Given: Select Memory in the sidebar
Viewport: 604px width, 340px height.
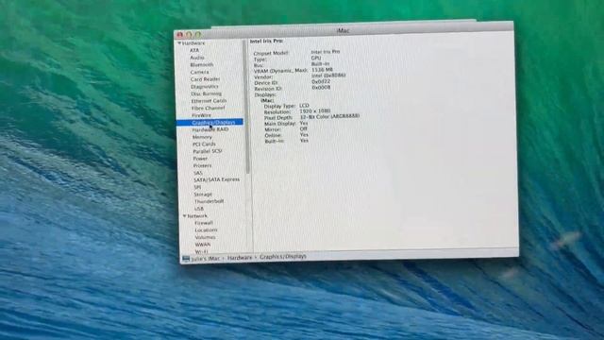Looking at the screenshot, I should [202, 137].
